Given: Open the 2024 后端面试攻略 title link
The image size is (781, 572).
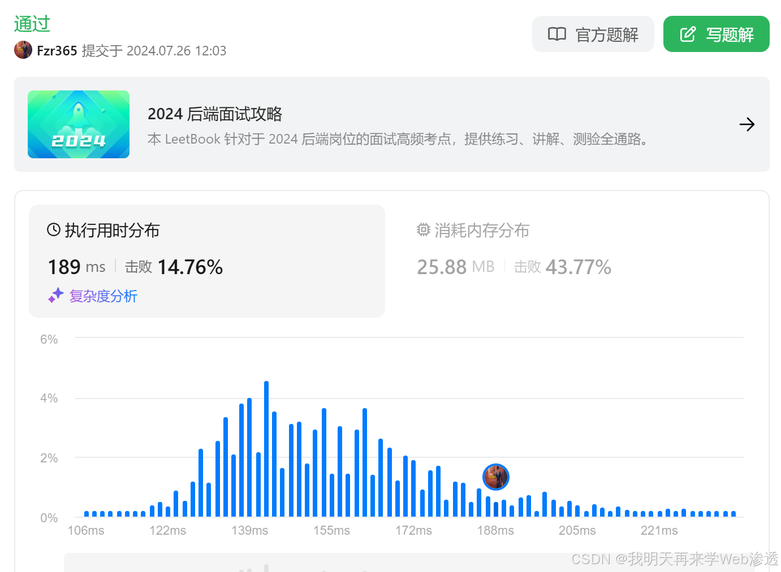Looking at the screenshot, I should [x=215, y=114].
